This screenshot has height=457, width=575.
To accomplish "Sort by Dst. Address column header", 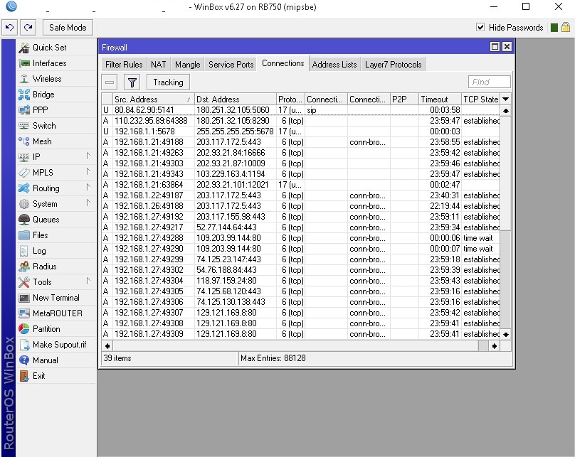I will [235, 100].
